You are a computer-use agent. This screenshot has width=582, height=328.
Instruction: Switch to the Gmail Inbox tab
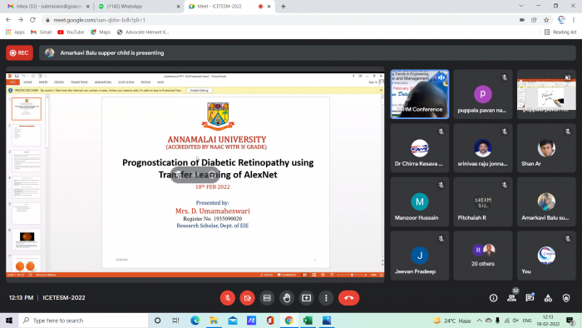point(48,7)
